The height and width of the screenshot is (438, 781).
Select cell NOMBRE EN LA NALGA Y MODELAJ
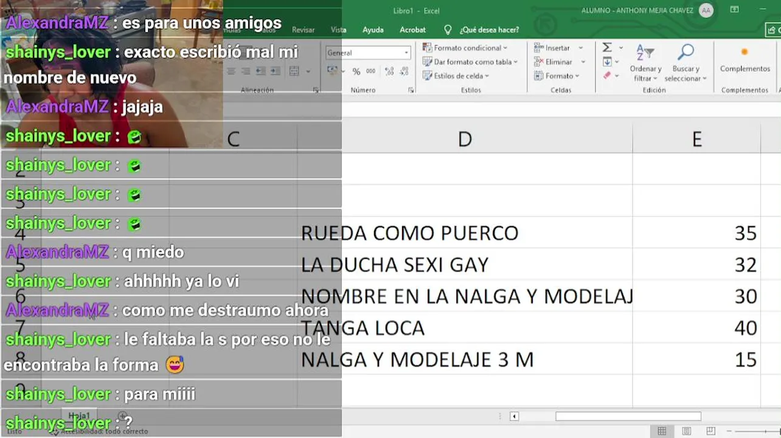(x=465, y=296)
